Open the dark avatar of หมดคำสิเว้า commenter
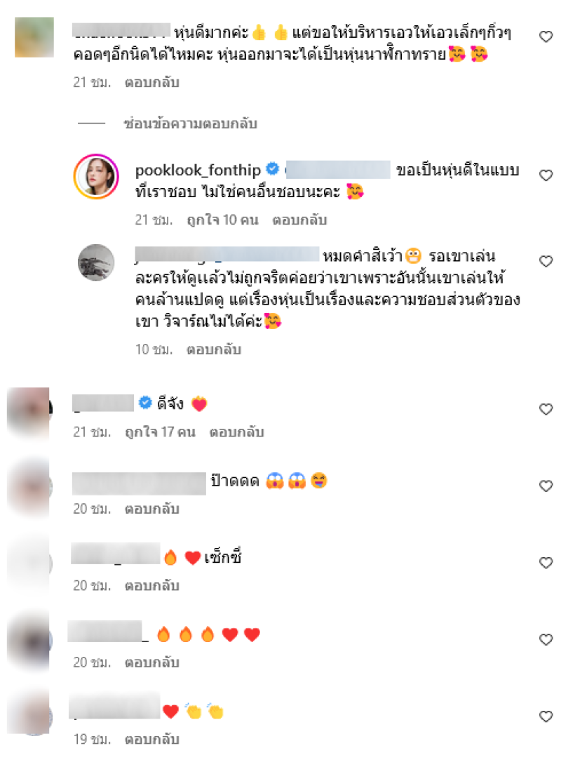Screen dimensions: 561x767 pyautogui.click(x=96, y=262)
